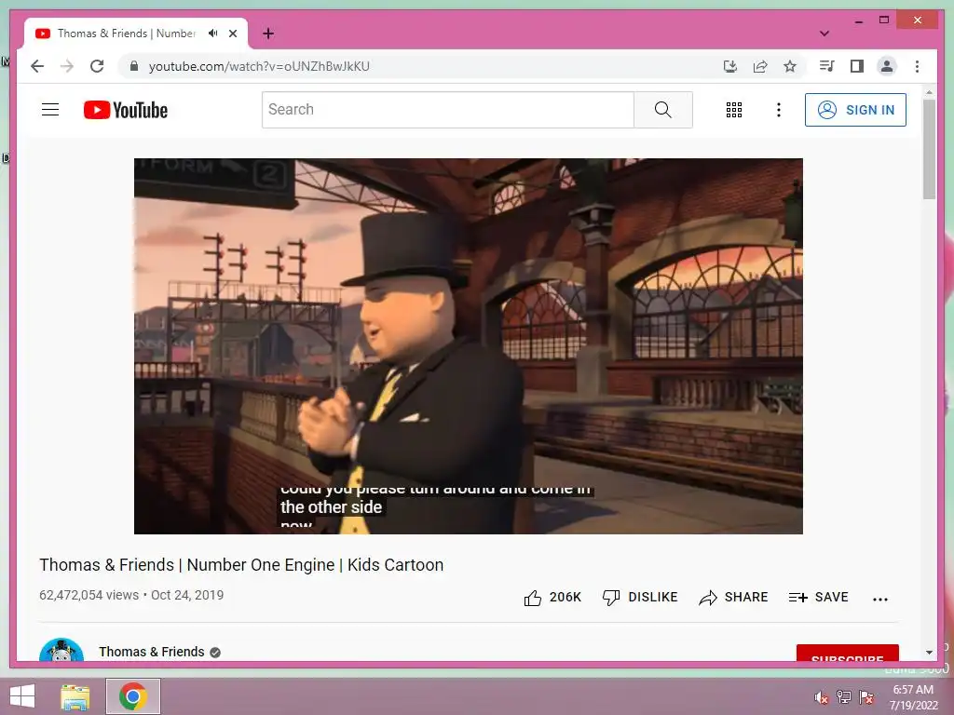Viewport: 954px width, 715px height.
Task: Reload the page with refresh icon
Action: [97, 66]
